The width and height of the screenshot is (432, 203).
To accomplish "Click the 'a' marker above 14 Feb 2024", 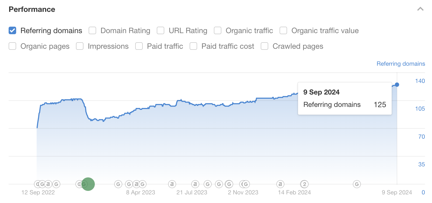I will pyautogui.click(x=280, y=184).
